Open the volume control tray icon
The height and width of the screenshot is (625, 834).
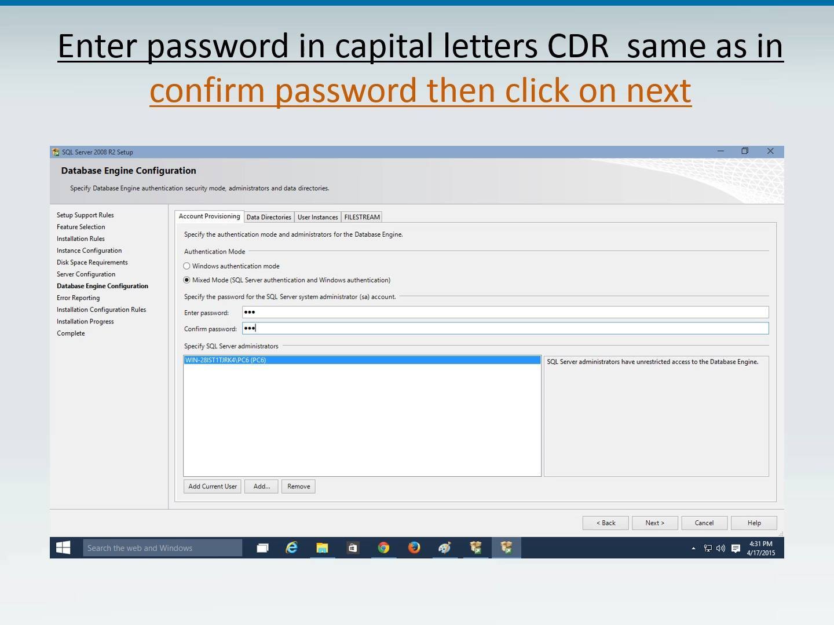pos(720,548)
